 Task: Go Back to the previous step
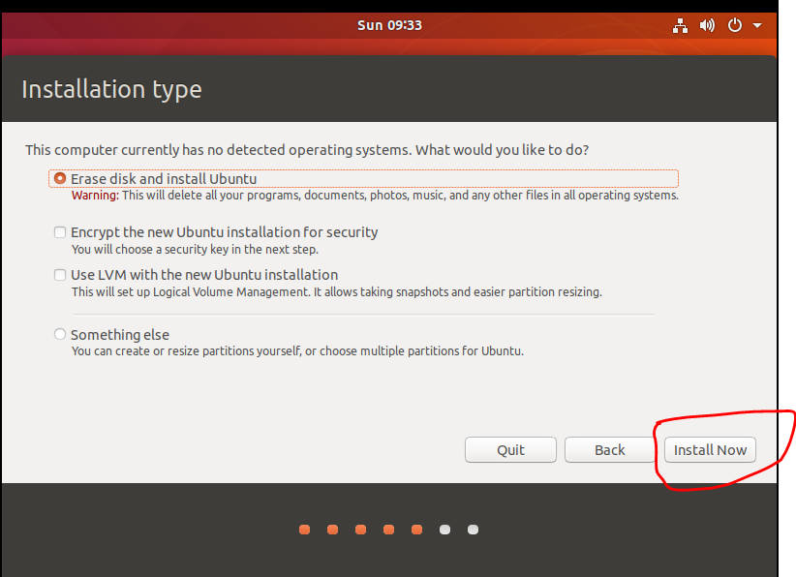click(x=610, y=450)
